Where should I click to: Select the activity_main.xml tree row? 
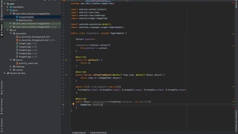32,63
